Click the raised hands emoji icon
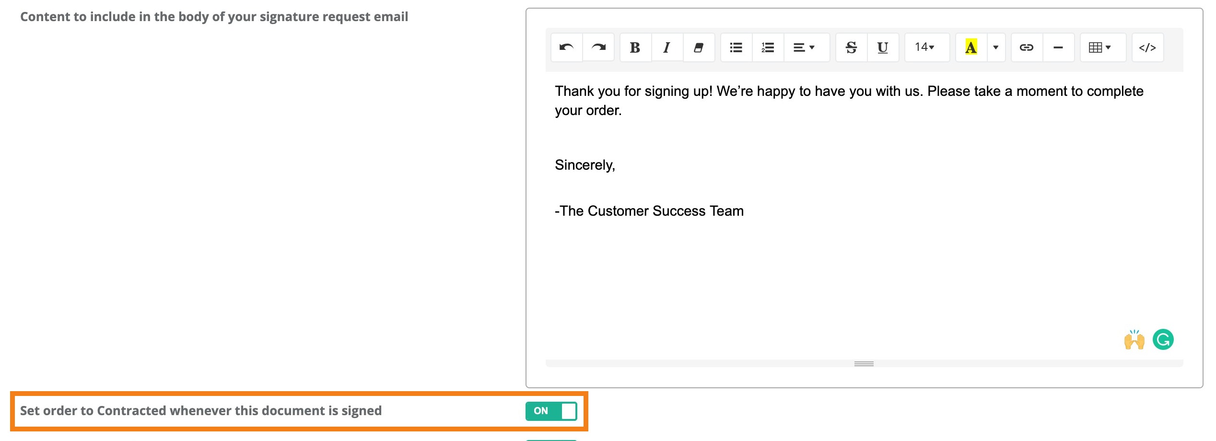Screen dimensions: 1216x441 pyautogui.click(x=1134, y=339)
